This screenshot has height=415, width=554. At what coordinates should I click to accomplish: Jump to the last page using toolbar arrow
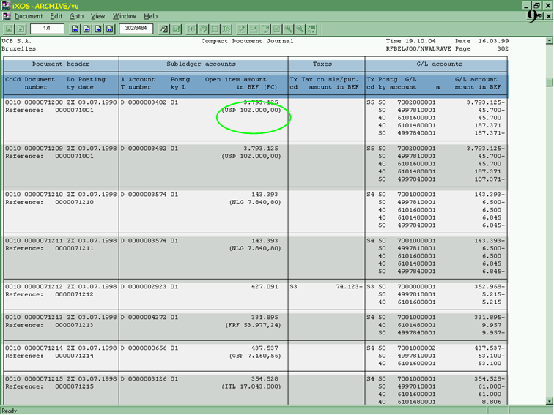point(109,29)
